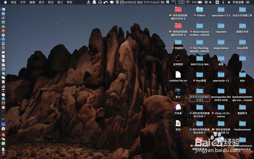Open the 帮助 menu

click(70, 2)
